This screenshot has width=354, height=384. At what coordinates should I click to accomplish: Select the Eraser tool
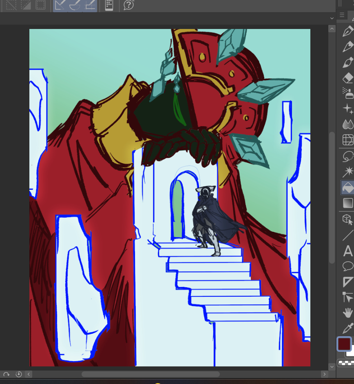(347, 78)
